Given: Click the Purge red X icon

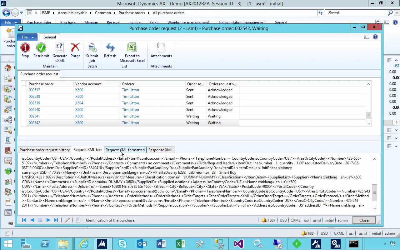Looking at the screenshot, I should (75, 48).
